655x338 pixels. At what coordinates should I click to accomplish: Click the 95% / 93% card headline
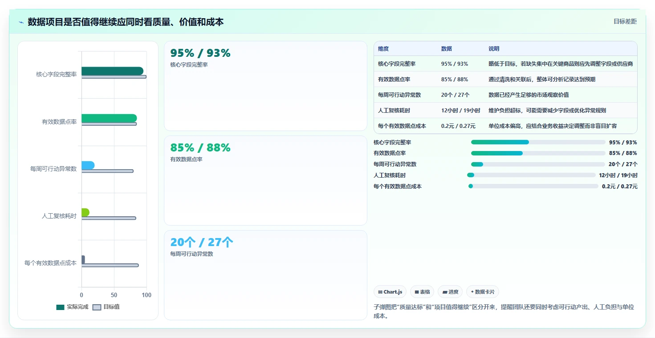tap(200, 53)
